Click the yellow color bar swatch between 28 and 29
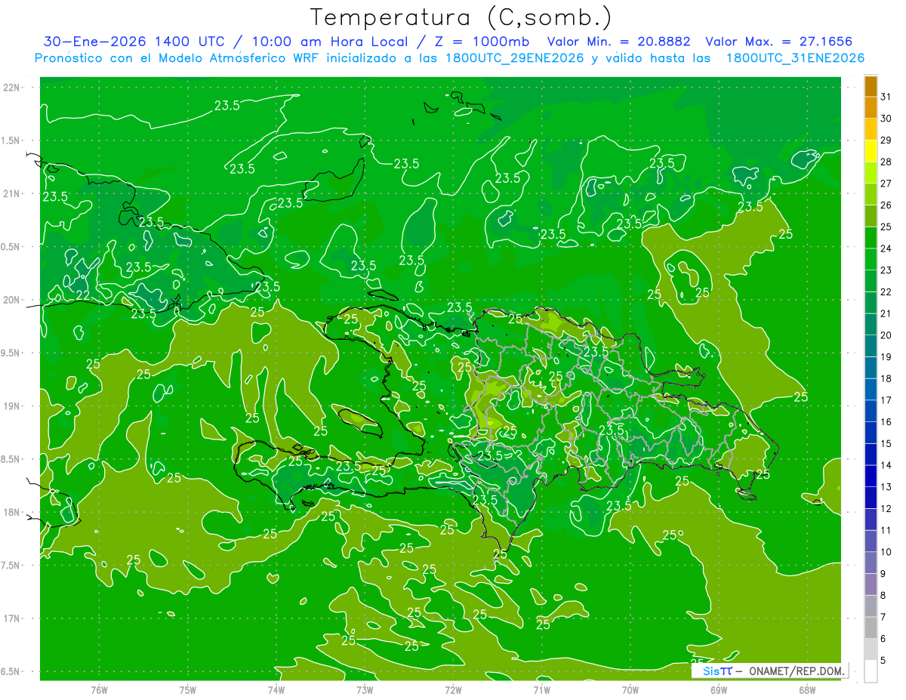The height and width of the screenshot is (700, 906). tap(871, 151)
